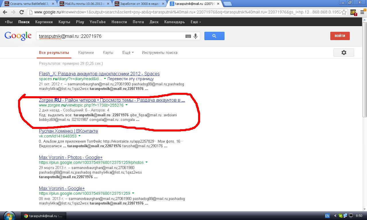The width and height of the screenshot is (367, 220).
Task: Click the Chrome taskbar button 'tarasputnik@mail.ru'
Action: (x=43, y=216)
